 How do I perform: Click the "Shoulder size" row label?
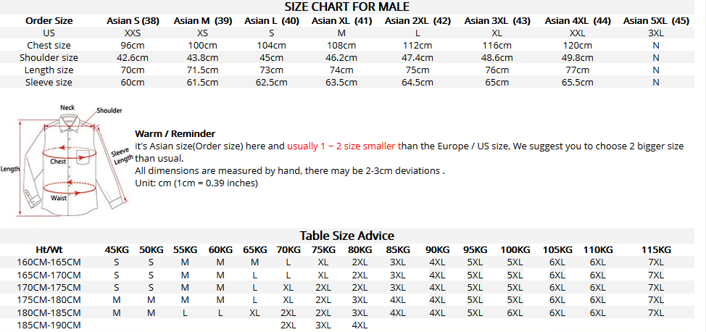click(49, 58)
